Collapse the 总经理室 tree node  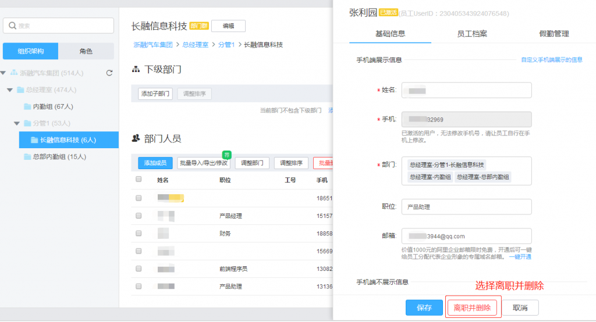pyautogui.click(x=10, y=90)
